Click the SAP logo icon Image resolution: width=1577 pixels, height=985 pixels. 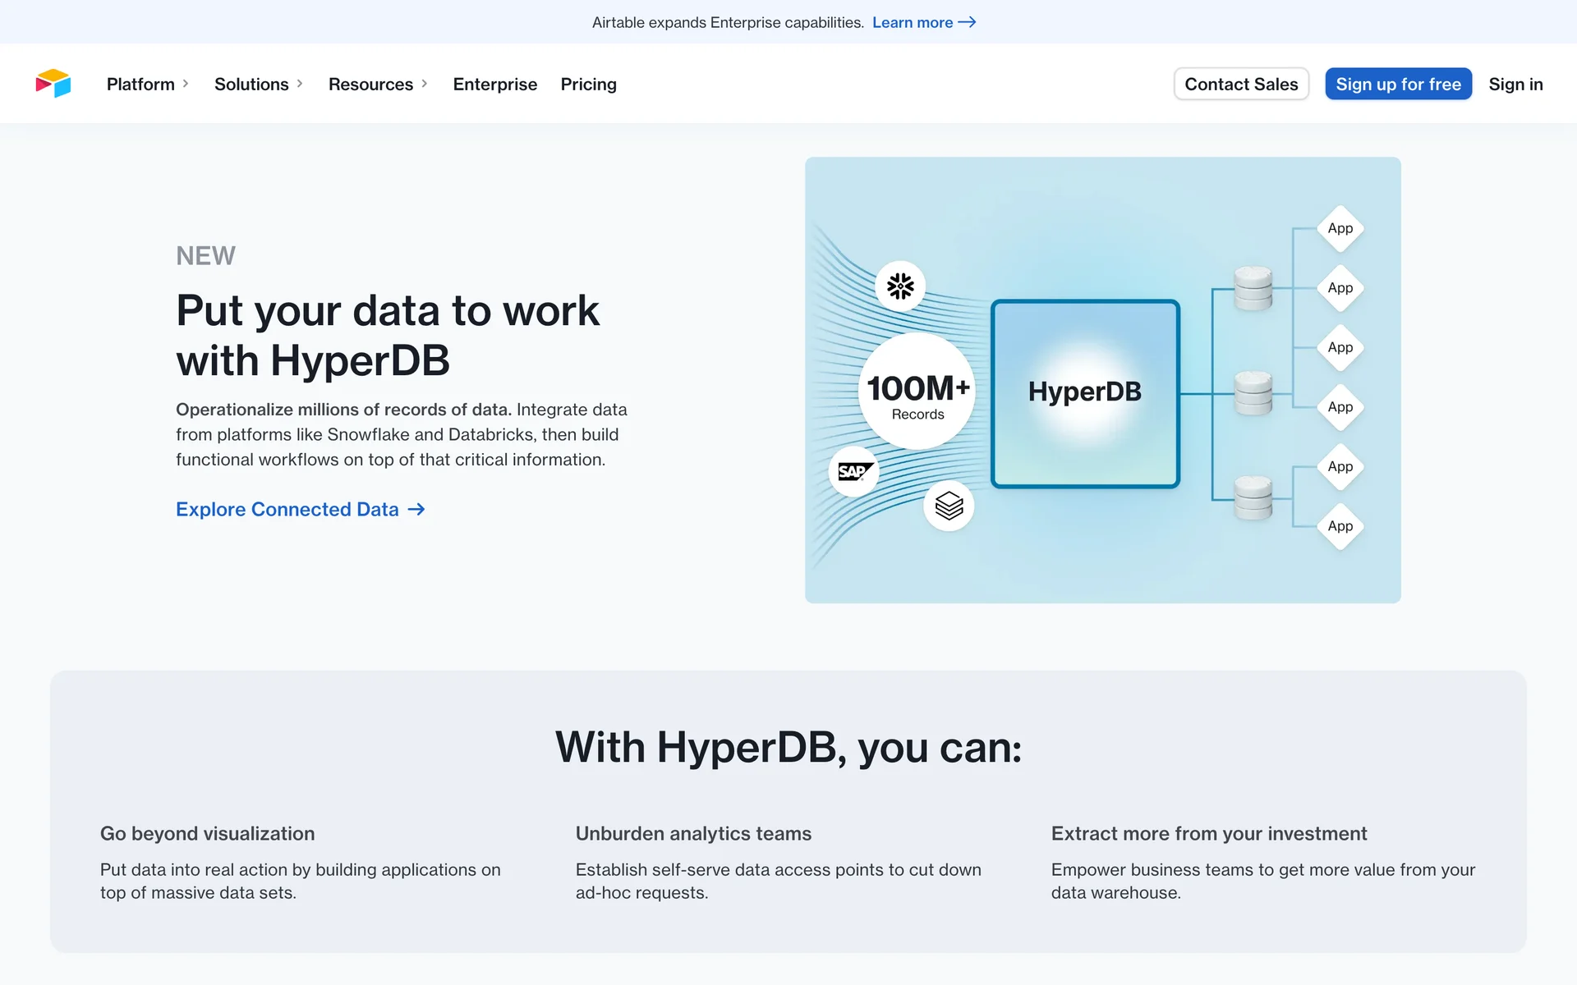pyautogui.click(x=853, y=471)
